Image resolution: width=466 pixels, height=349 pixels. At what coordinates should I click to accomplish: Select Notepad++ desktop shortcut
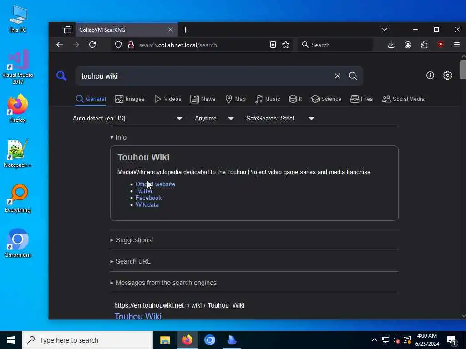tap(18, 154)
